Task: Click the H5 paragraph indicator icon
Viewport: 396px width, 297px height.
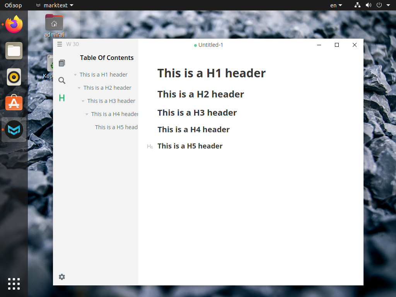Action: click(150, 147)
